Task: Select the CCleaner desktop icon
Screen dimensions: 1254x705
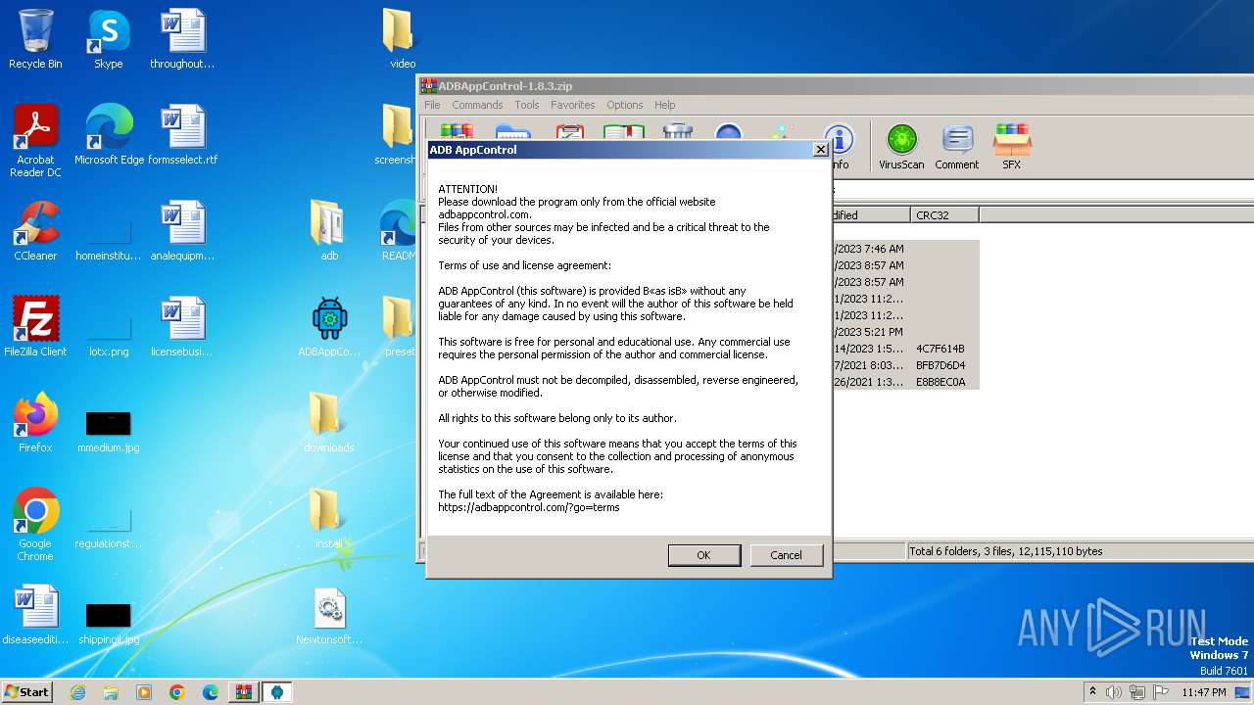Action: (x=35, y=231)
